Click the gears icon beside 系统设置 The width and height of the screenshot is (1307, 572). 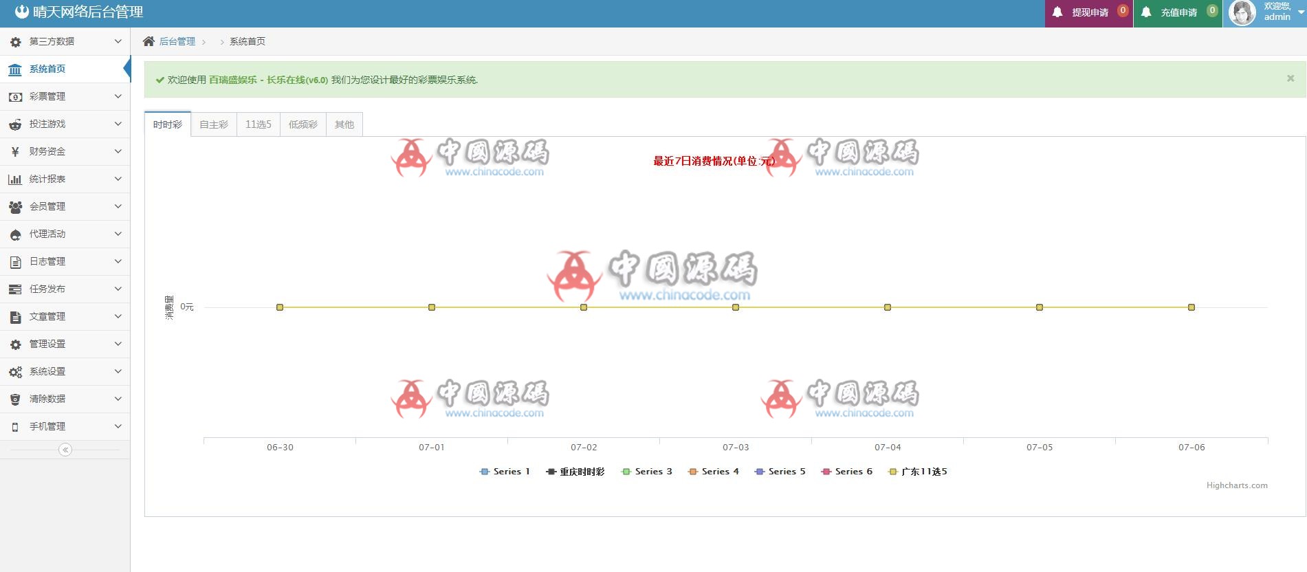tap(15, 372)
